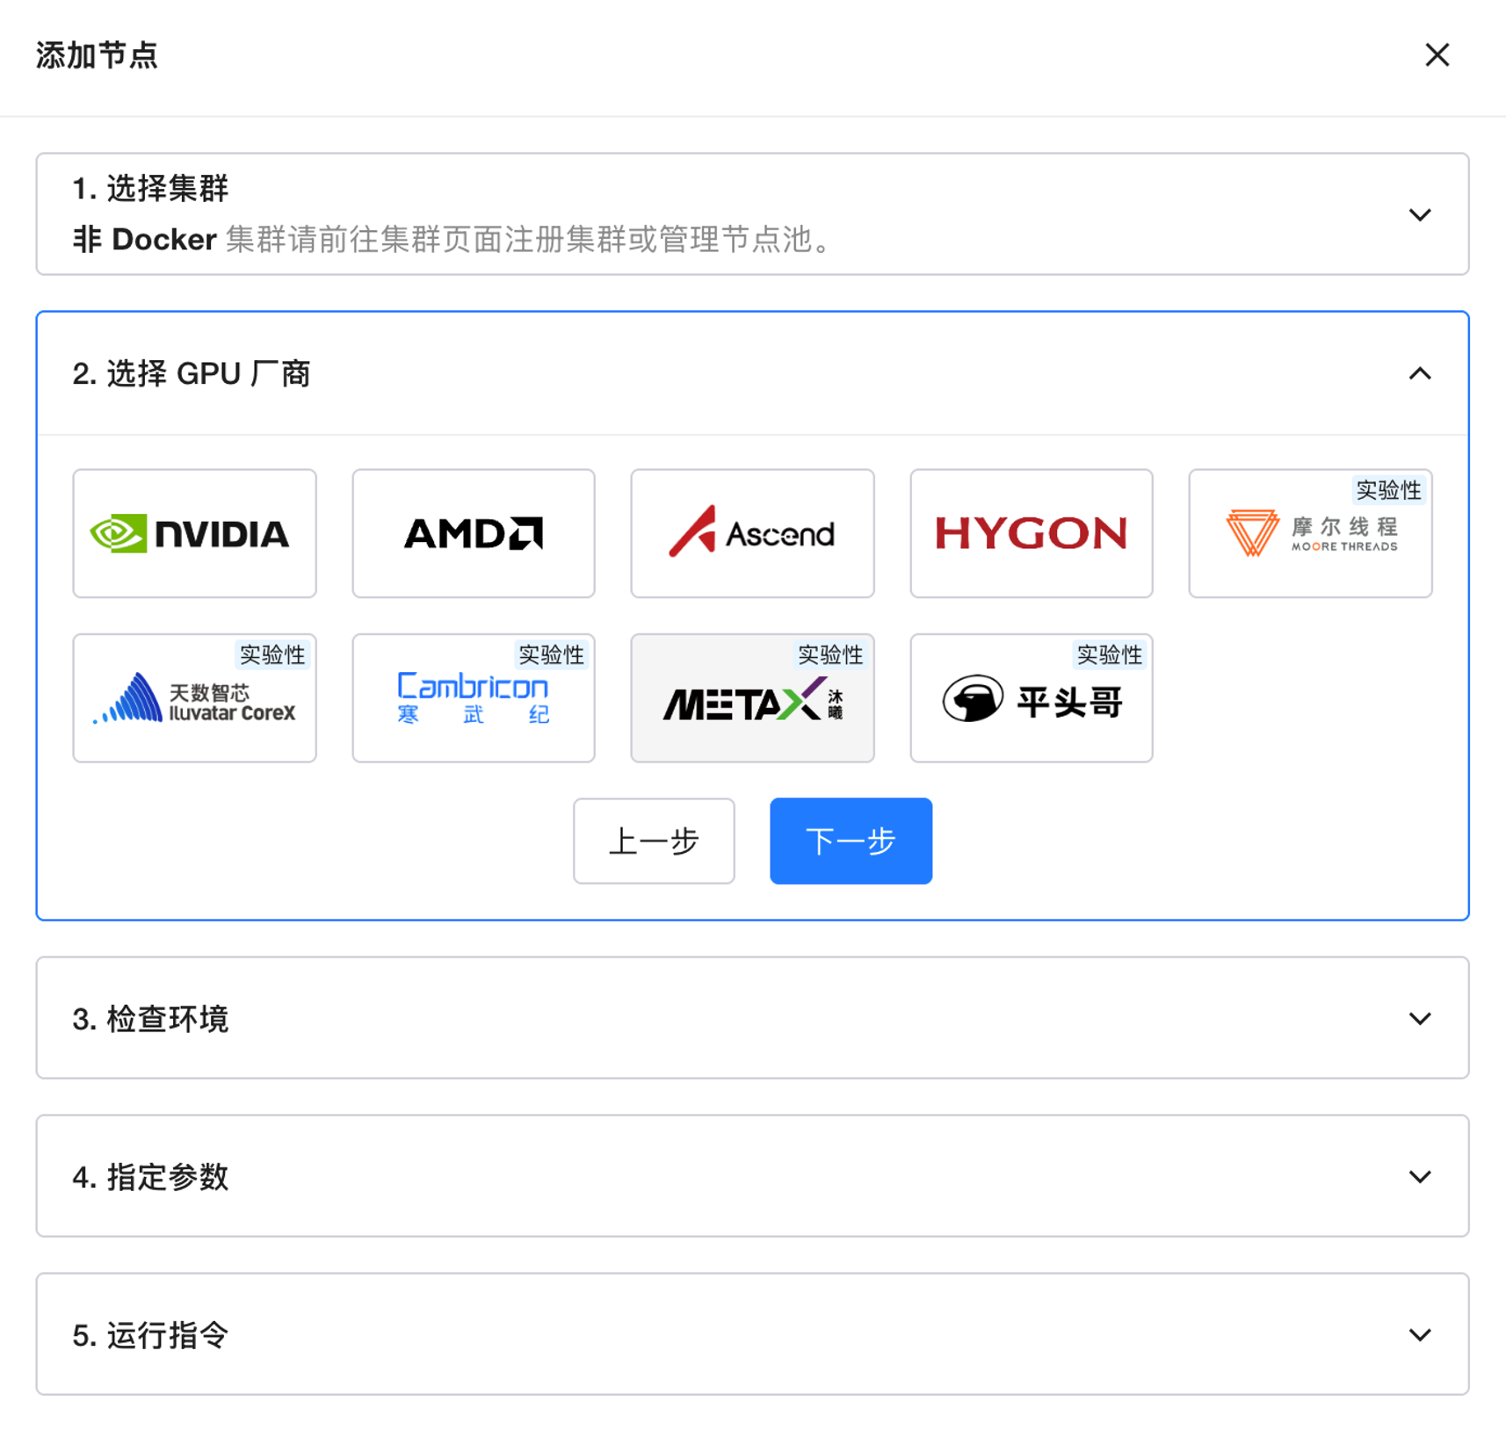Close the 添加节点 dialog
This screenshot has width=1506, height=1430.
pyautogui.click(x=1437, y=55)
